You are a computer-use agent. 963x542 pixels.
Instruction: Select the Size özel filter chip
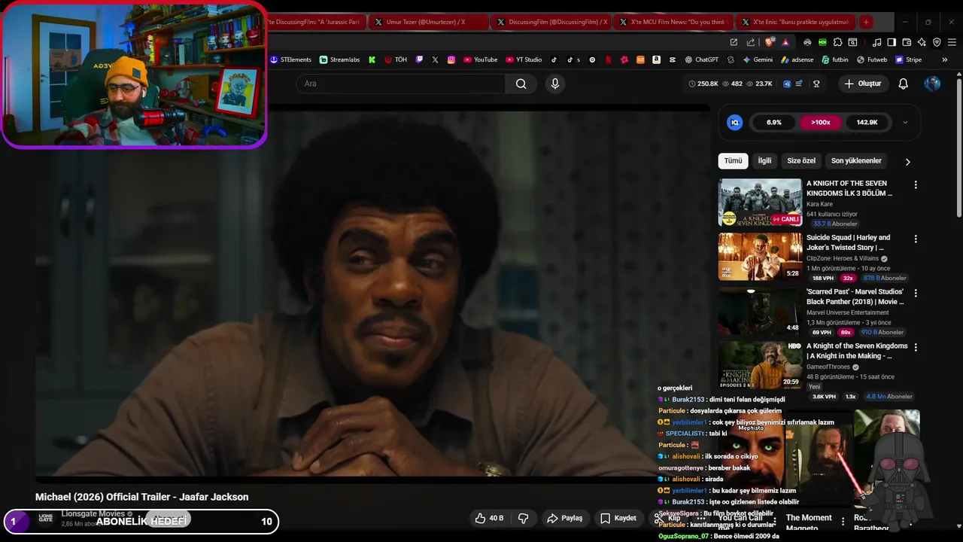coord(801,160)
